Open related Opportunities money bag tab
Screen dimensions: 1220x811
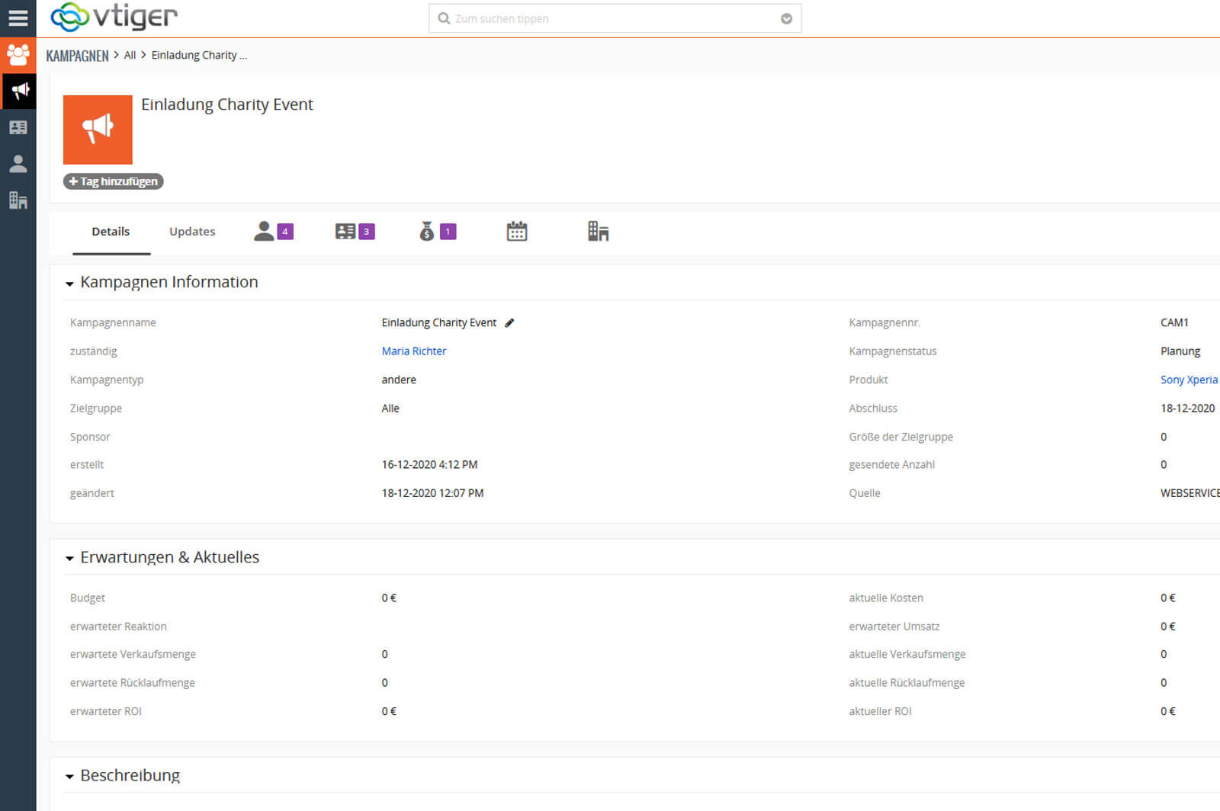click(x=437, y=232)
